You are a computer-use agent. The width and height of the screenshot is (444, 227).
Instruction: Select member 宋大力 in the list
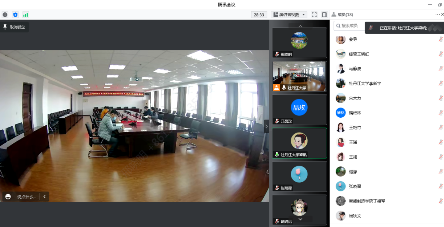pos(355,98)
